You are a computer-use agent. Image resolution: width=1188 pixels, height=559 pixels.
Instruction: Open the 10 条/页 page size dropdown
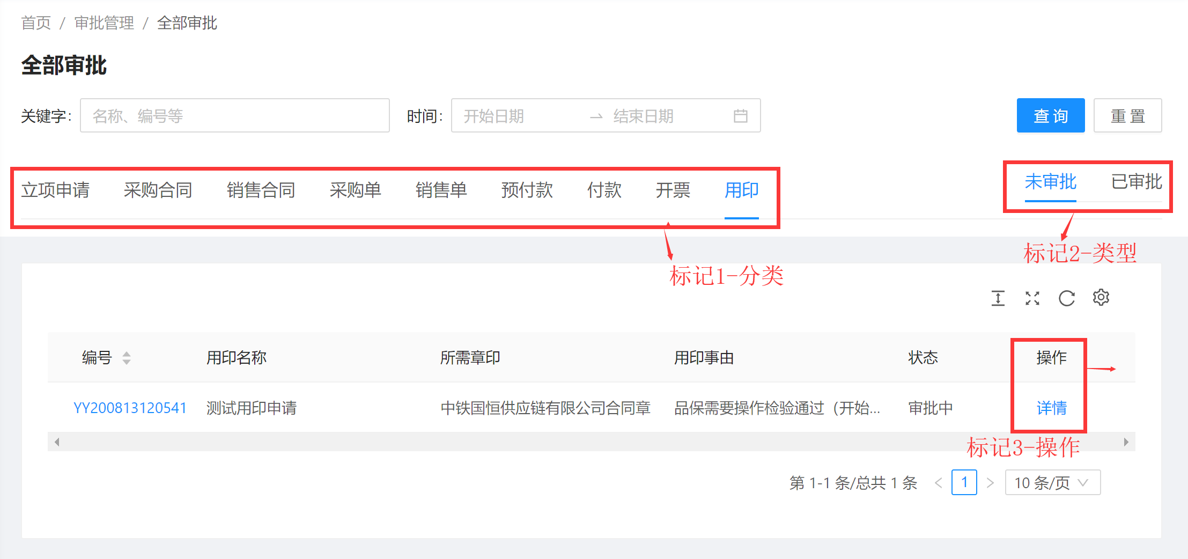tap(1052, 482)
